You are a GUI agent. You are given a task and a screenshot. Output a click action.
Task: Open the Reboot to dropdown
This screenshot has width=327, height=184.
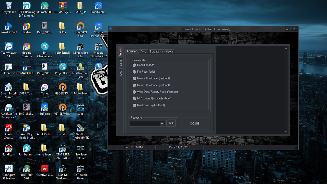pos(162,124)
